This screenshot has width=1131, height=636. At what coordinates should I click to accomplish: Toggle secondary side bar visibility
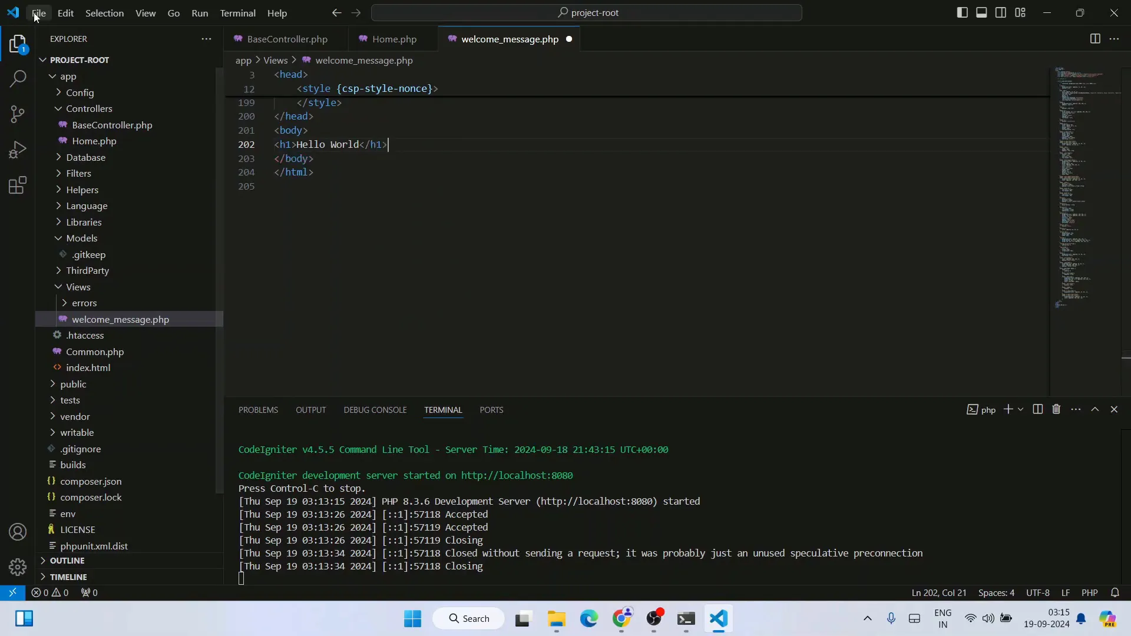(x=1001, y=12)
